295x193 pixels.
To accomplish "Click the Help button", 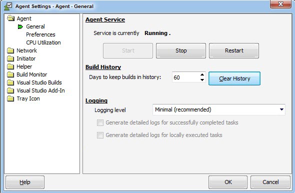I will pyautogui.click(x=25, y=182).
